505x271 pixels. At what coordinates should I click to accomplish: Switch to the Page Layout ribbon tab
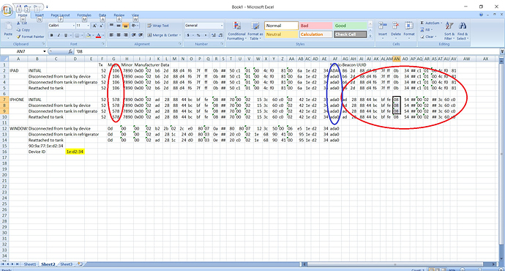[x=60, y=15]
